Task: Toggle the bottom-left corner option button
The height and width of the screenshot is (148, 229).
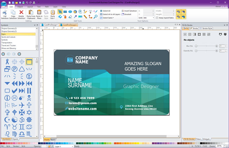Action: (x=178, y=17)
